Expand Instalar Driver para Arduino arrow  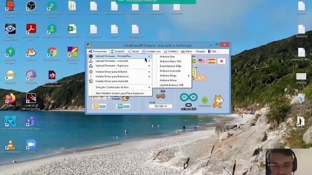pyautogui.click(x=149, y=71)
